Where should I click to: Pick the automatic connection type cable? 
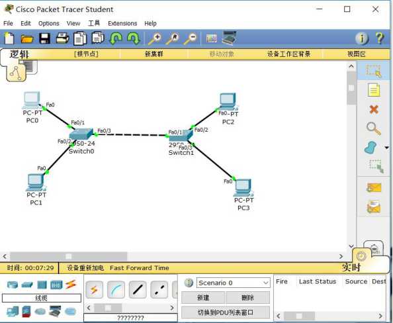click(94, 290)
